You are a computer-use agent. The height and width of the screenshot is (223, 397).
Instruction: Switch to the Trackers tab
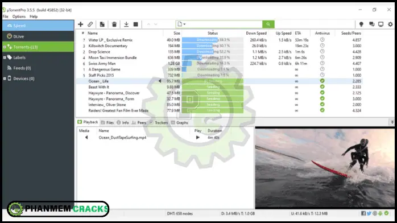click(159, 122)
